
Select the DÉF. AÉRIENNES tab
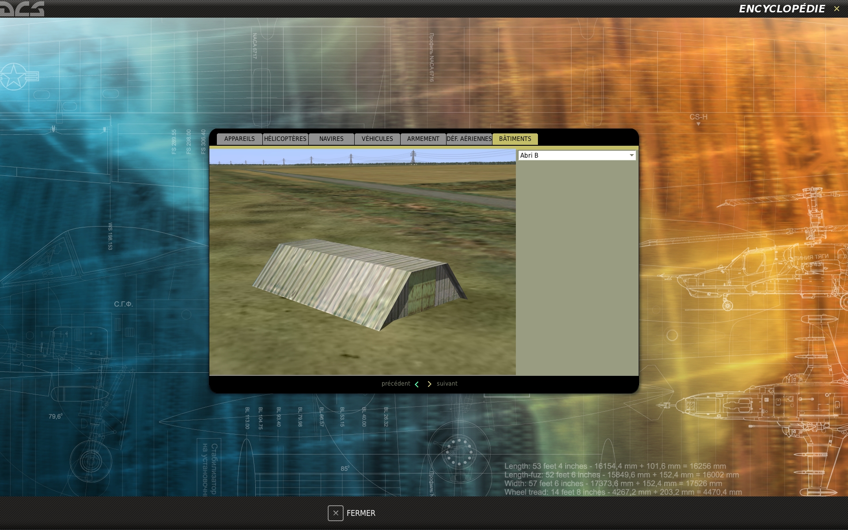click(x=469, y=139)
